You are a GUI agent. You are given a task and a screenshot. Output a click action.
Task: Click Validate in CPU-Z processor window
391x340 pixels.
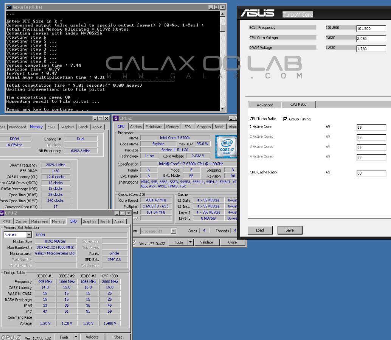(x=206, y=242)
